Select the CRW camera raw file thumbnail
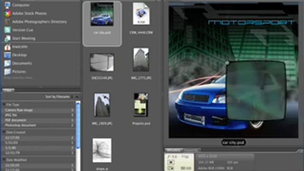 click(141, 14)
